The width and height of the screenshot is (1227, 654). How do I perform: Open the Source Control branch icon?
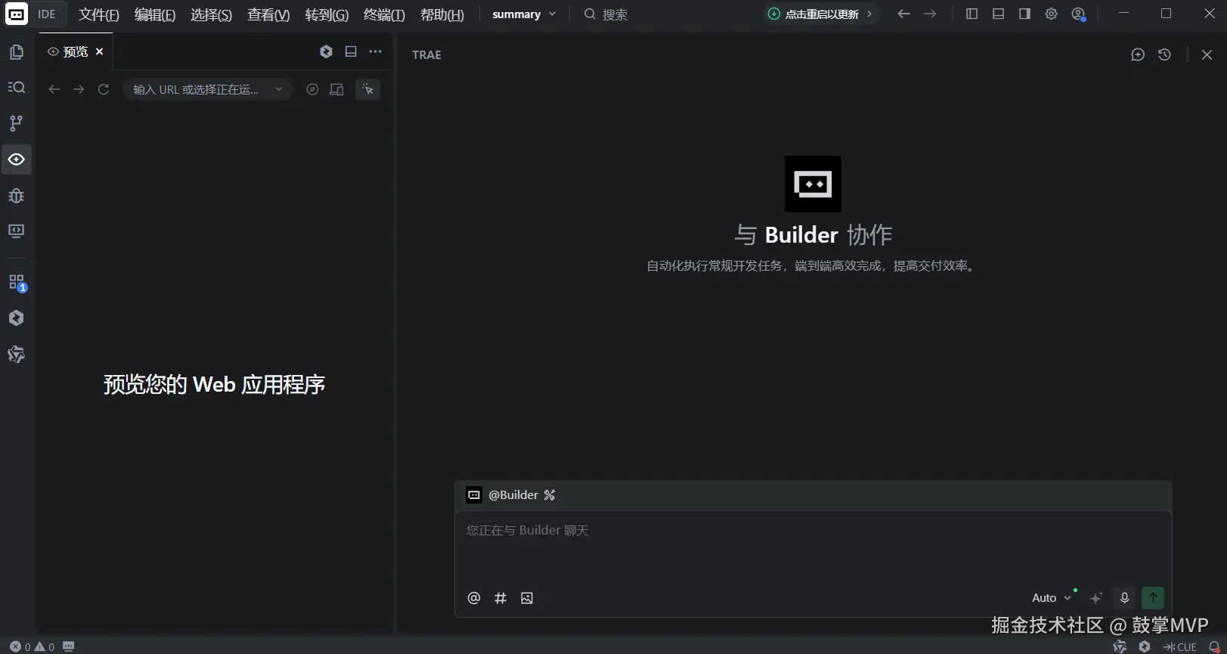(16, 123)
